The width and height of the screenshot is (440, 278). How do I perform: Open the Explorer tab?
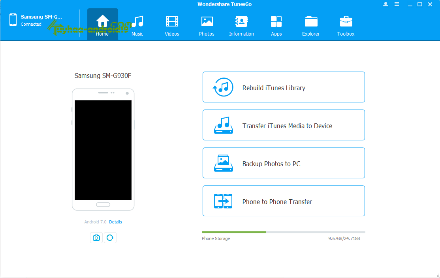tap(311, 26)
